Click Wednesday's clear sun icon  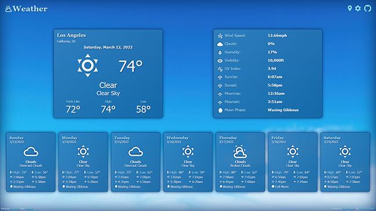click(x=188, y=151)
